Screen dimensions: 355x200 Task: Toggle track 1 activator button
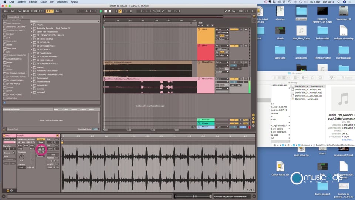[x=234, y=29]
